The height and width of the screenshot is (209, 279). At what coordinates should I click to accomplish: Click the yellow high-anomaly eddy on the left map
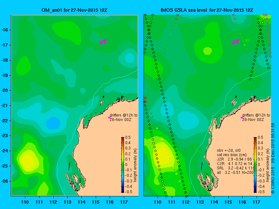click(x=28, y=162)
